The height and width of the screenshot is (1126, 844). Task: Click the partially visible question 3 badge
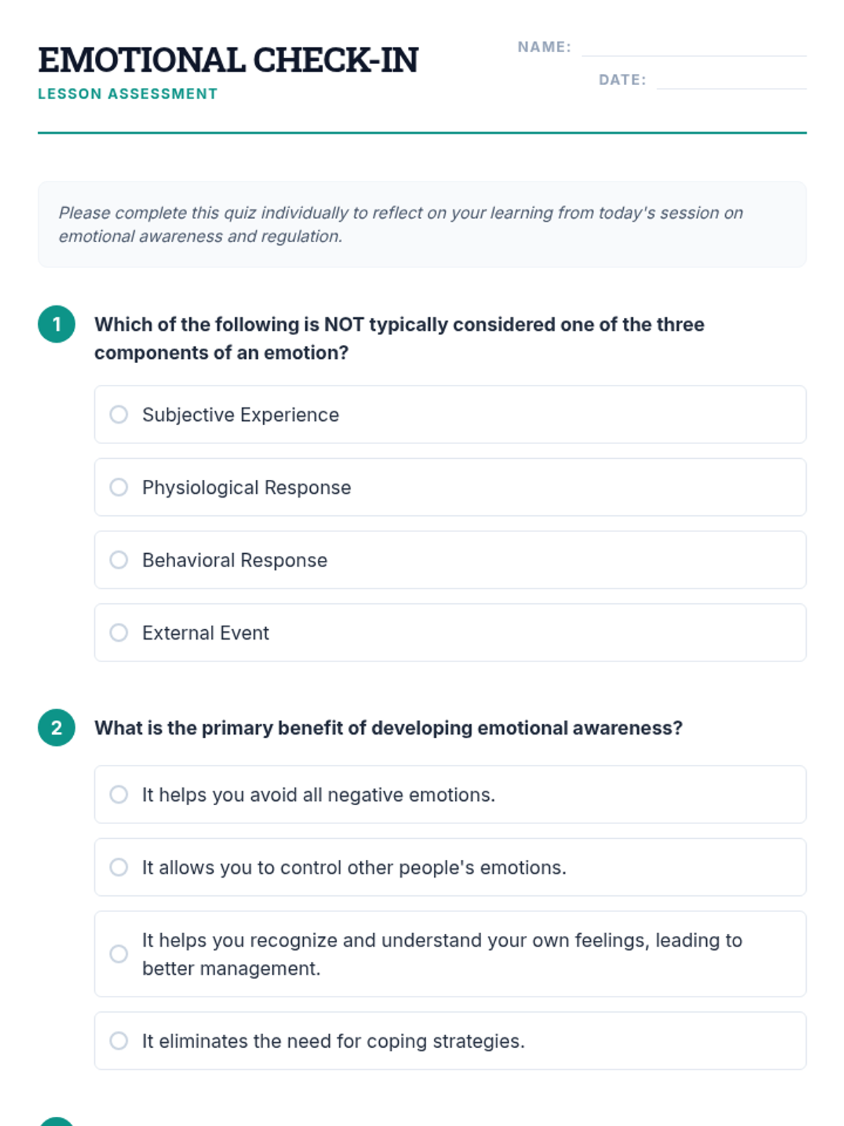point(57,1122)
